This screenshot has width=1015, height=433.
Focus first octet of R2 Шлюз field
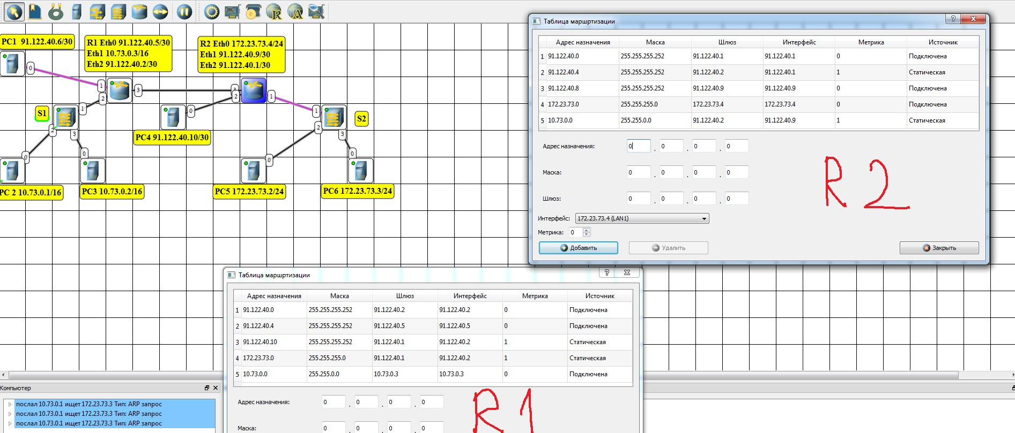pos(639,199)
